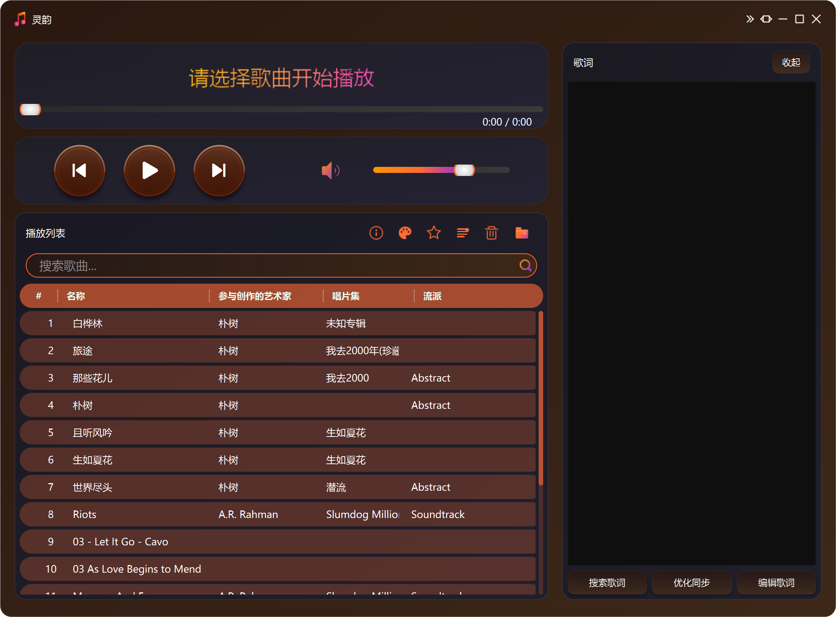Open the playlist info icon
This screenshot has height=617, width=836.
[376, 232]
